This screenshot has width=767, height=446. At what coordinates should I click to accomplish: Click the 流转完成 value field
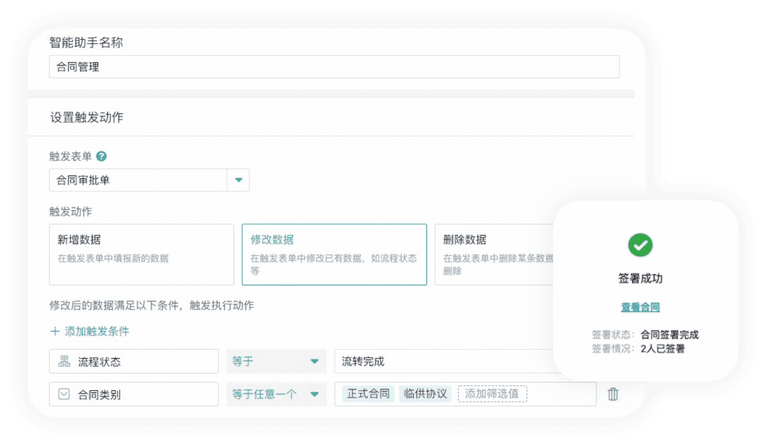click(444, 361)
